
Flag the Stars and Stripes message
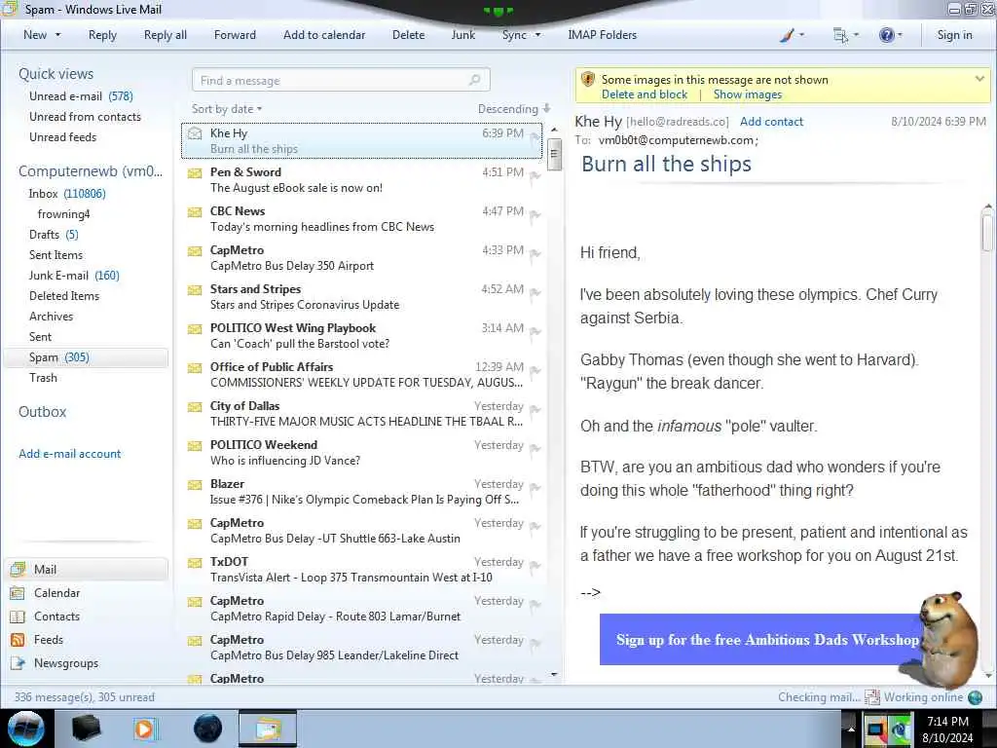pyautogui.click(x=535, y=292)
